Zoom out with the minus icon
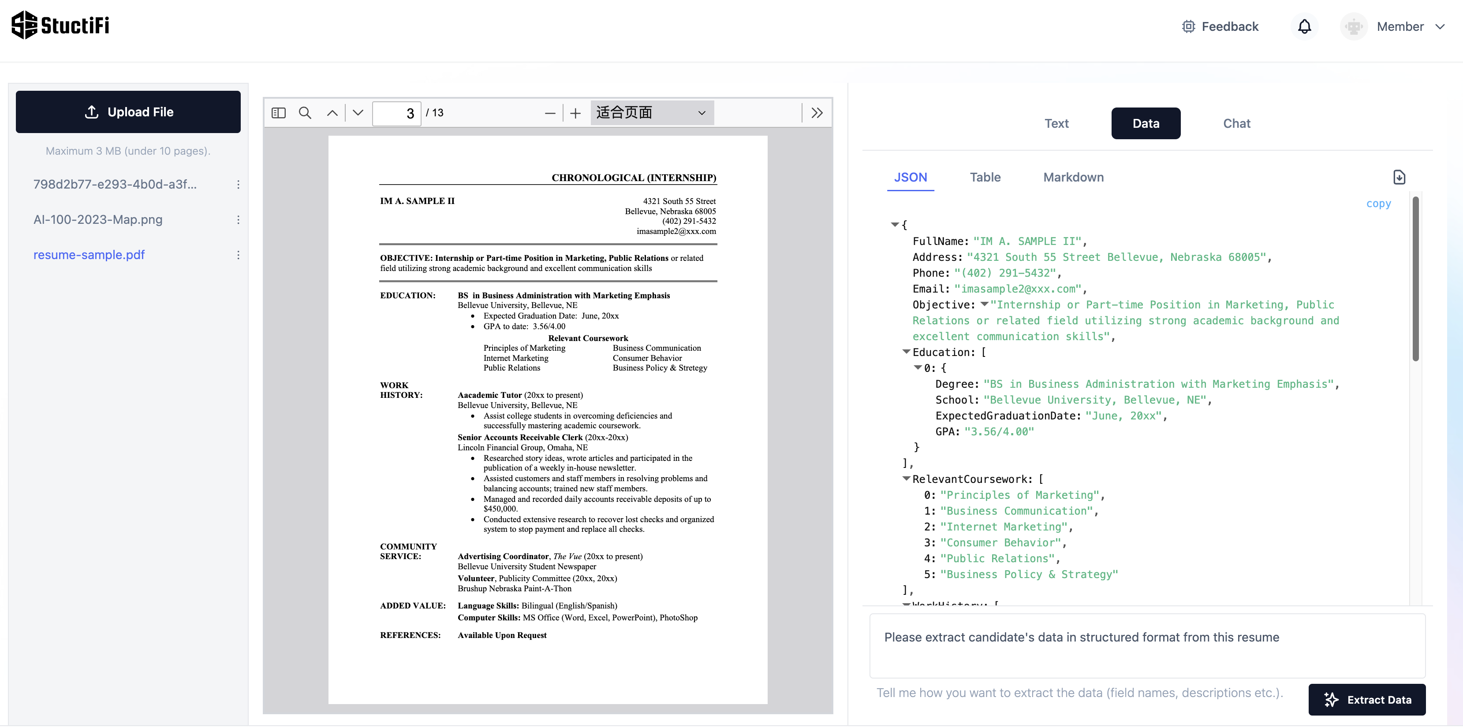The width and height of the screenshot is (1463, 727). tap(550, 114)
